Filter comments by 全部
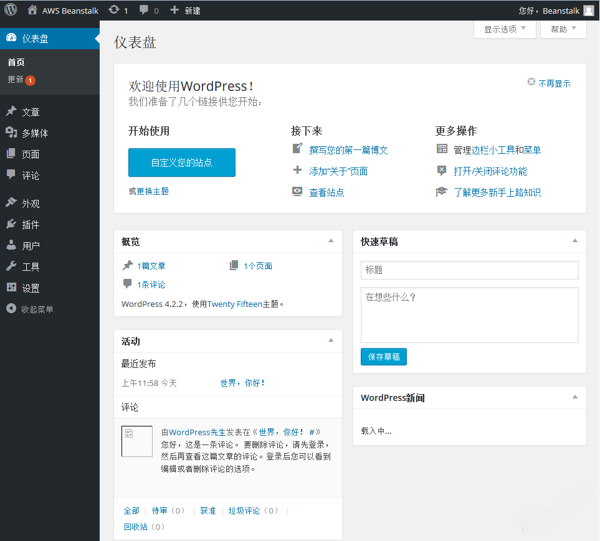600x541 pixels. (131, 510)
